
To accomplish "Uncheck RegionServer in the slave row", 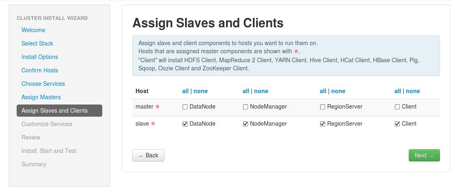I will click(x=323, y=124).
